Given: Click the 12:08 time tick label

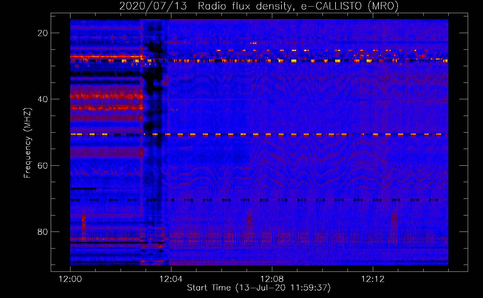Looking at the screenshot, I should [272, 279].
